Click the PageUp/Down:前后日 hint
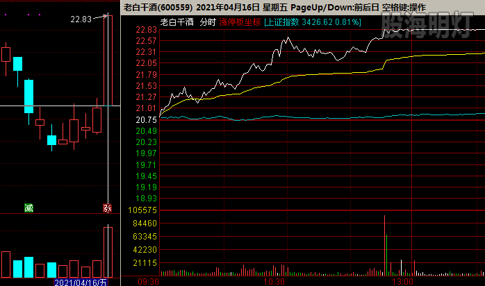485x286 pixels. coord(335,7)
